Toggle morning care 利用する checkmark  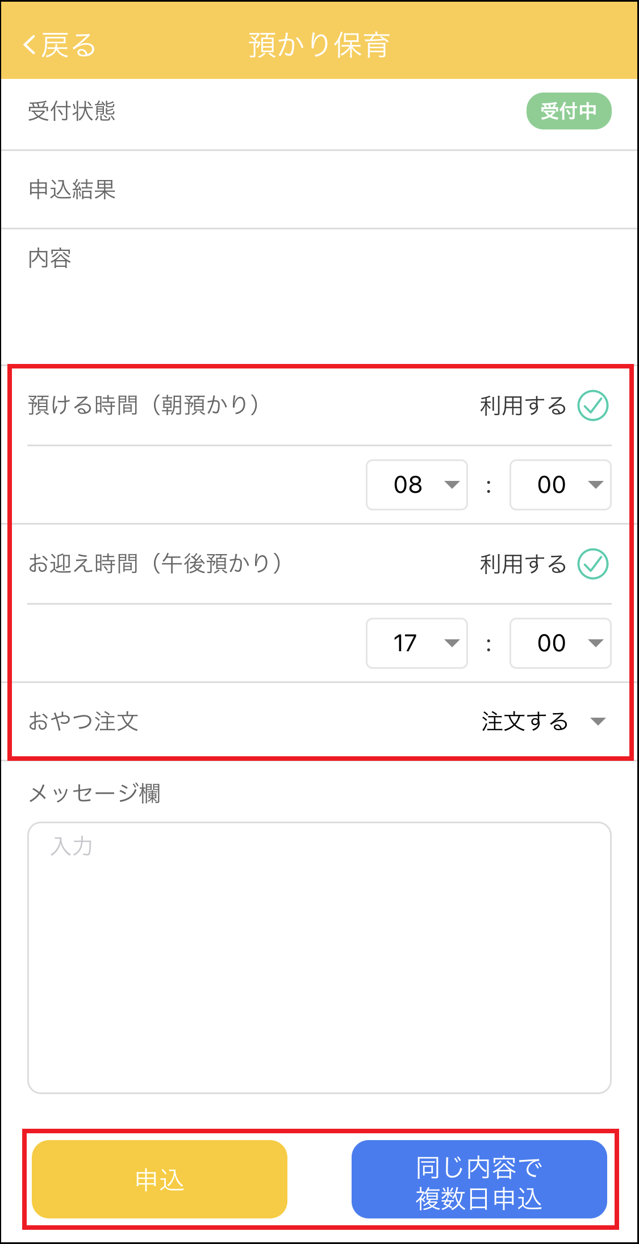592,405
